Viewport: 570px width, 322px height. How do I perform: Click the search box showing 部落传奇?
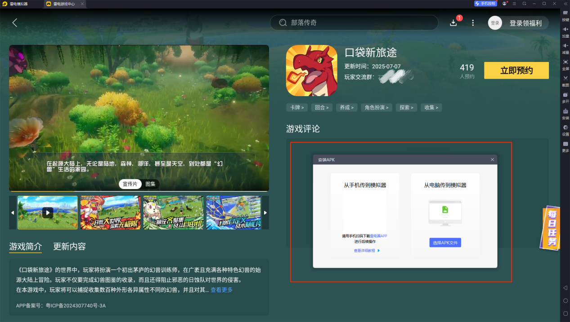tap(354, 22)
